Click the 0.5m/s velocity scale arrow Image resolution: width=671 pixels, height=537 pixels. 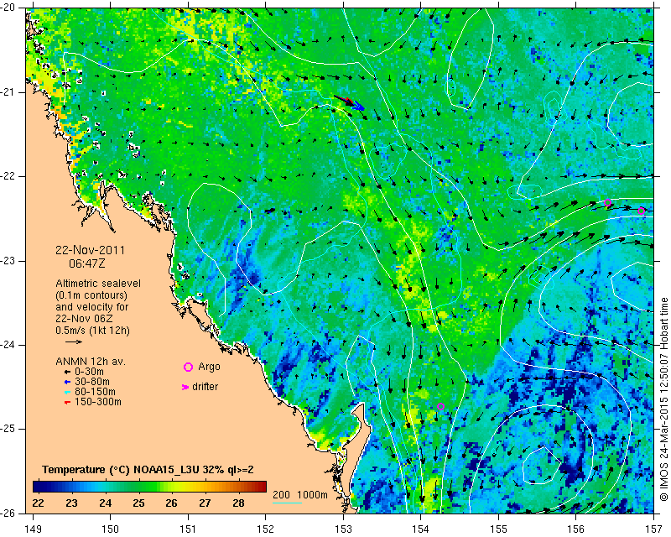click(x=74, y=341)
